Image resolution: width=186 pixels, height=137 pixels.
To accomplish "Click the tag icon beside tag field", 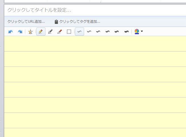I will (x=56, y=22).
